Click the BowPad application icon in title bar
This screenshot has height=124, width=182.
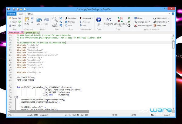(x=8, y=9)
